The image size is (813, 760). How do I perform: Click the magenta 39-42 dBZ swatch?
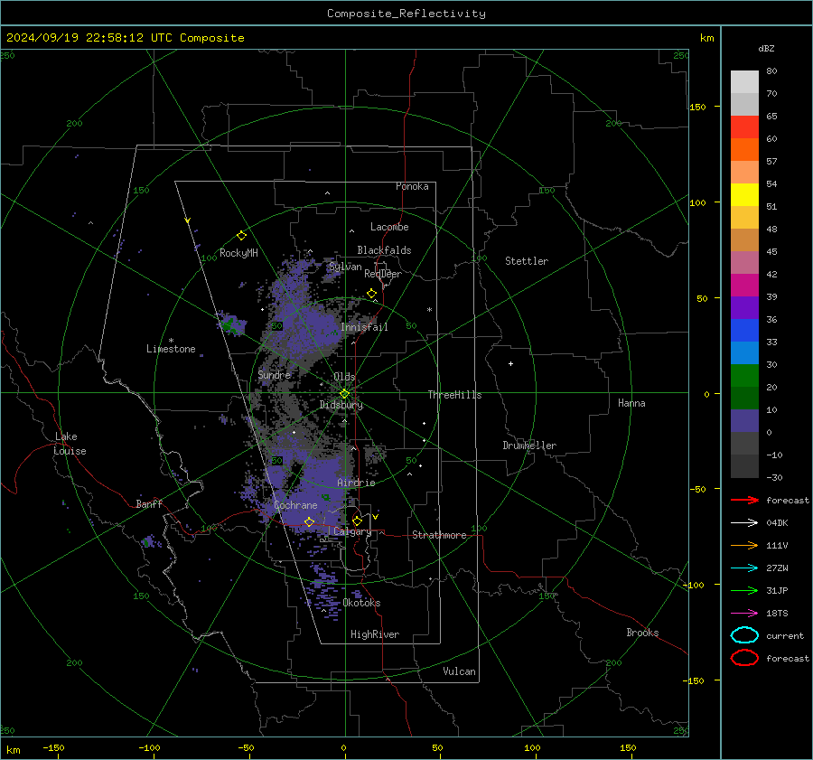click(744, 285)
